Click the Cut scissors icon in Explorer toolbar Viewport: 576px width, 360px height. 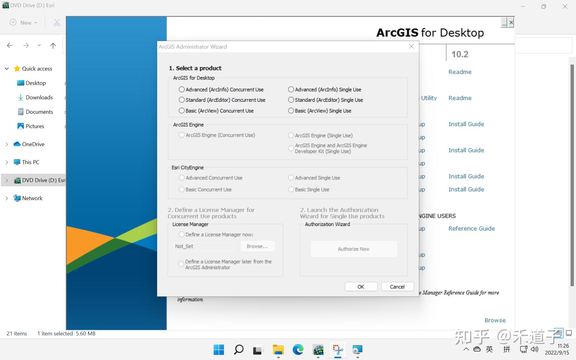pos(56,22)
